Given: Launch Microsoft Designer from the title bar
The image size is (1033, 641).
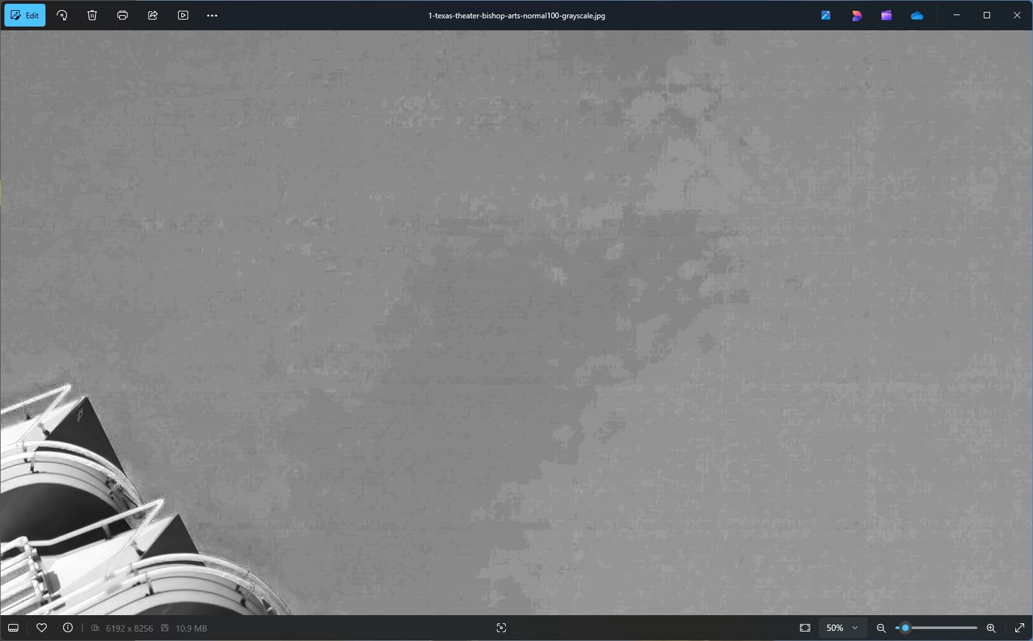Looking at the screenshot, I should click(x=856, y=15).
